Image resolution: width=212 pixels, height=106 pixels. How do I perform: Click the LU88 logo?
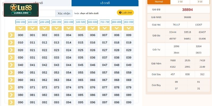pos(21,10)
